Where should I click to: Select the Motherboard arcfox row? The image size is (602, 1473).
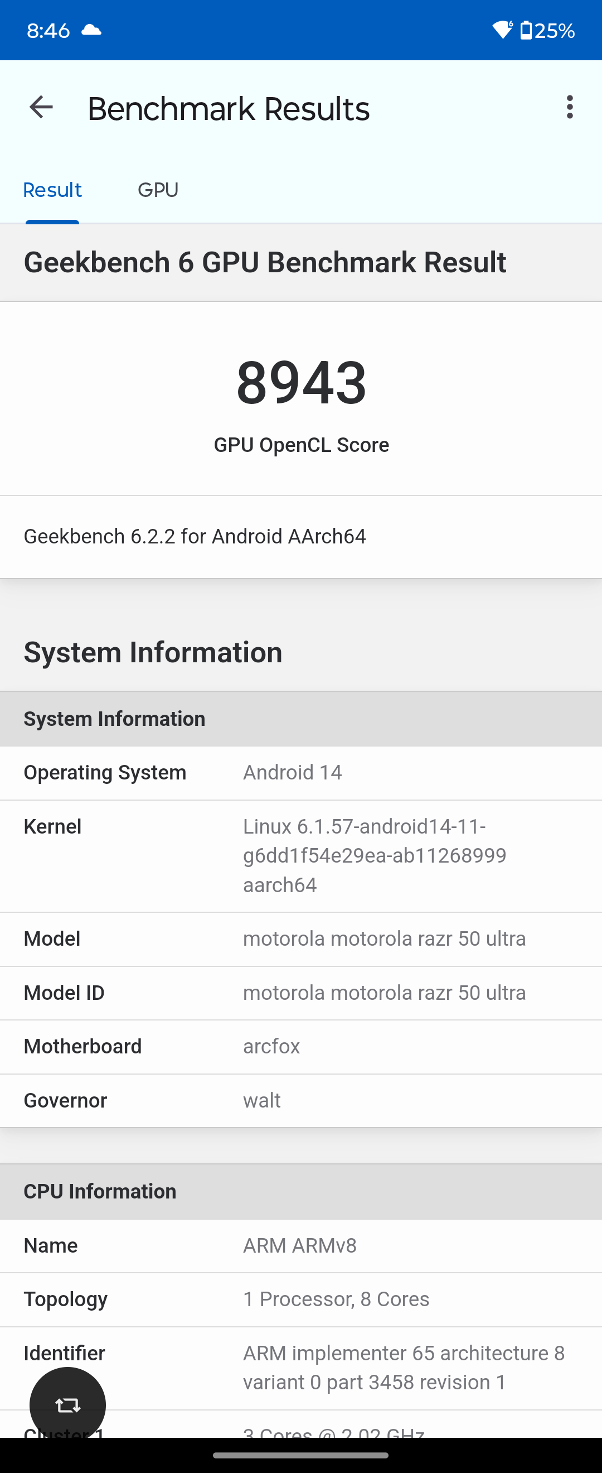coord(301,1046)
